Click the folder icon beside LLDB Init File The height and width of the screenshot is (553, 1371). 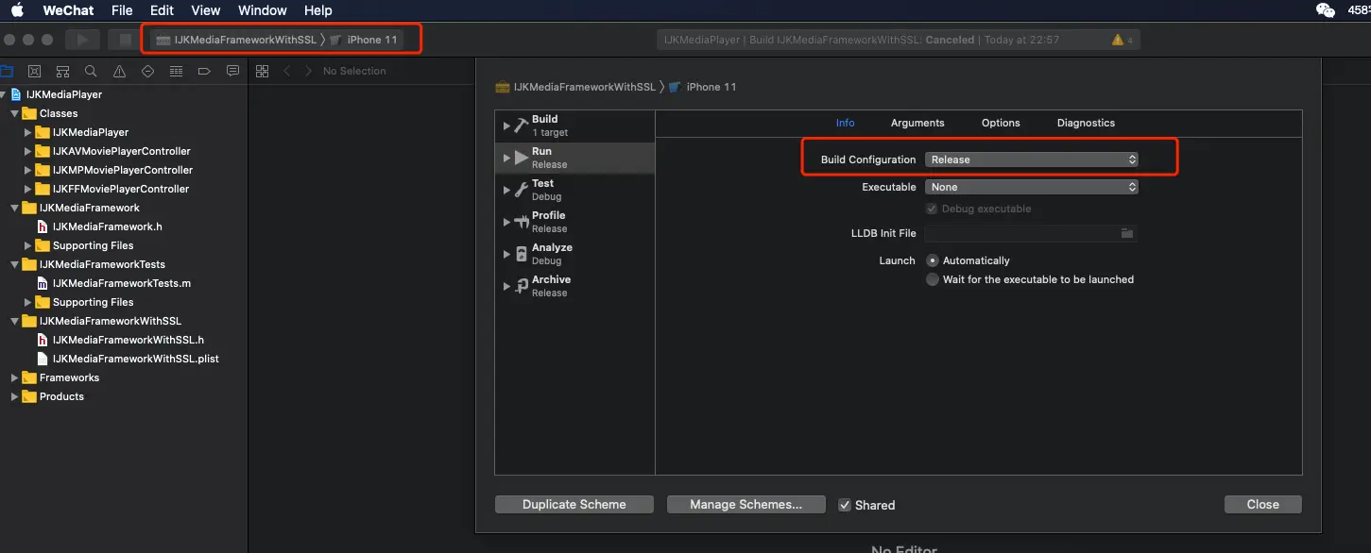[1126, 233]
